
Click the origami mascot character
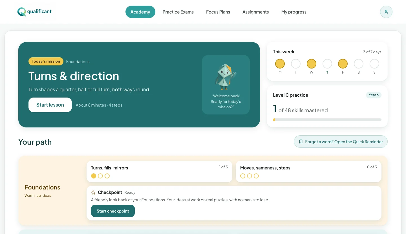point(226,76)
